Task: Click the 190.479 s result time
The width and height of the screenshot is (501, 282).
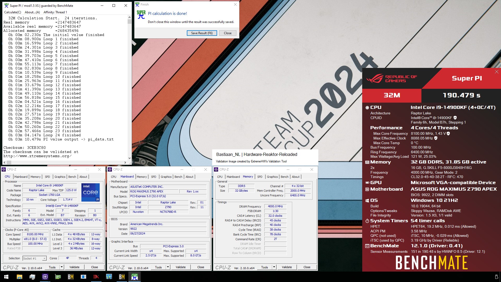Action: 461,95
